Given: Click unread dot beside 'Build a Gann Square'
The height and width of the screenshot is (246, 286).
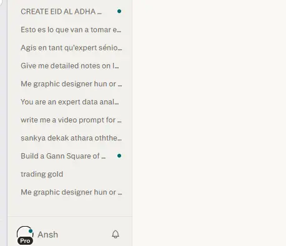Looking at the screenshot, I should [x=119, y=156].
